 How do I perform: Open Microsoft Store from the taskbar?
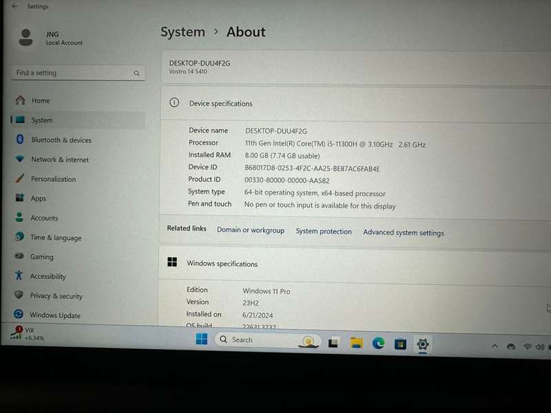tap(400, 343)
